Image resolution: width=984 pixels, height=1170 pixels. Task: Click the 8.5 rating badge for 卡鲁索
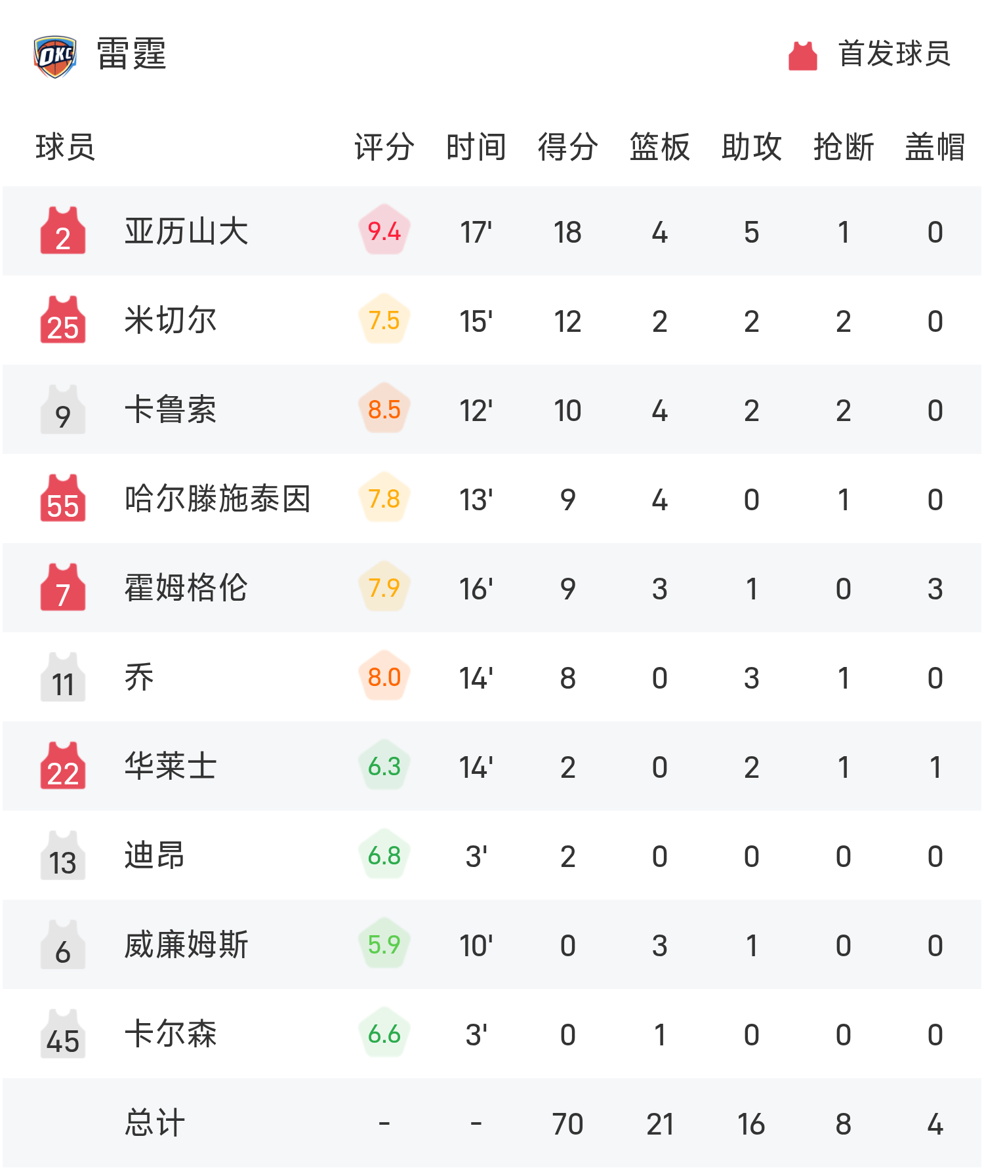coord(384,409)
